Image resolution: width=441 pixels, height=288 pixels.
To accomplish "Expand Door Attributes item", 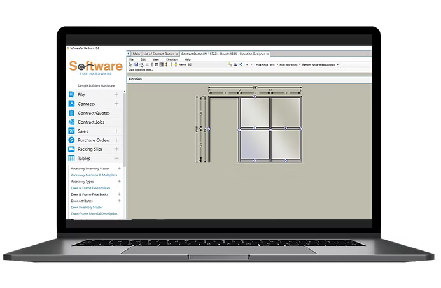I will tap(119, 201).
